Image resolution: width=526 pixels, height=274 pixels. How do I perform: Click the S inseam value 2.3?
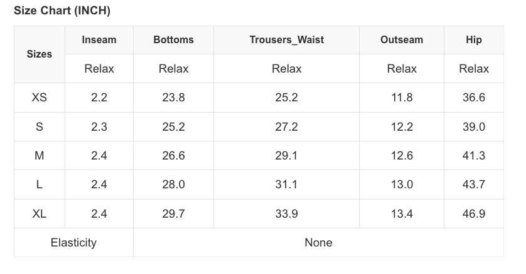[x=99, y=127]
